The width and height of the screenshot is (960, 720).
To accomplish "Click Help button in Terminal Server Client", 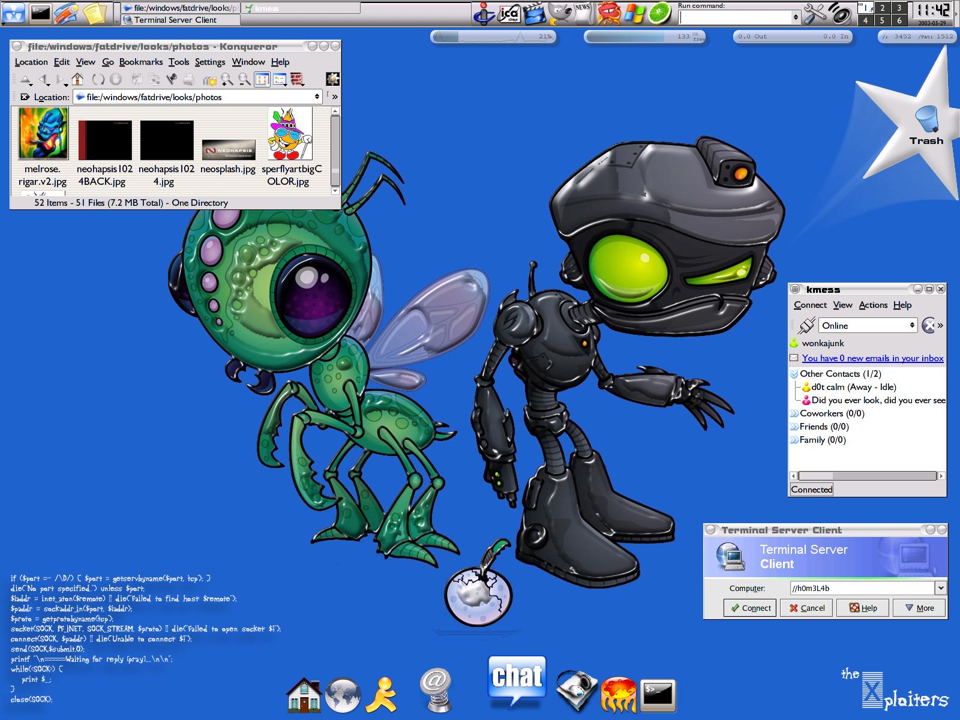I will (863, 608).
